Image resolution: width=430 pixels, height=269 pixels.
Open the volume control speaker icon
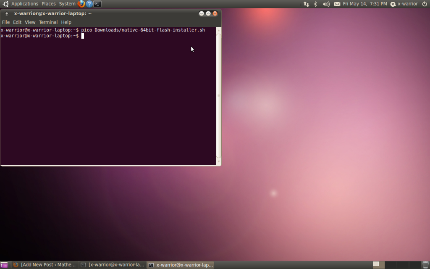[x=326, y=4]
